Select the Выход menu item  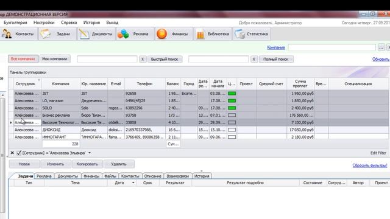click(112, 23)
